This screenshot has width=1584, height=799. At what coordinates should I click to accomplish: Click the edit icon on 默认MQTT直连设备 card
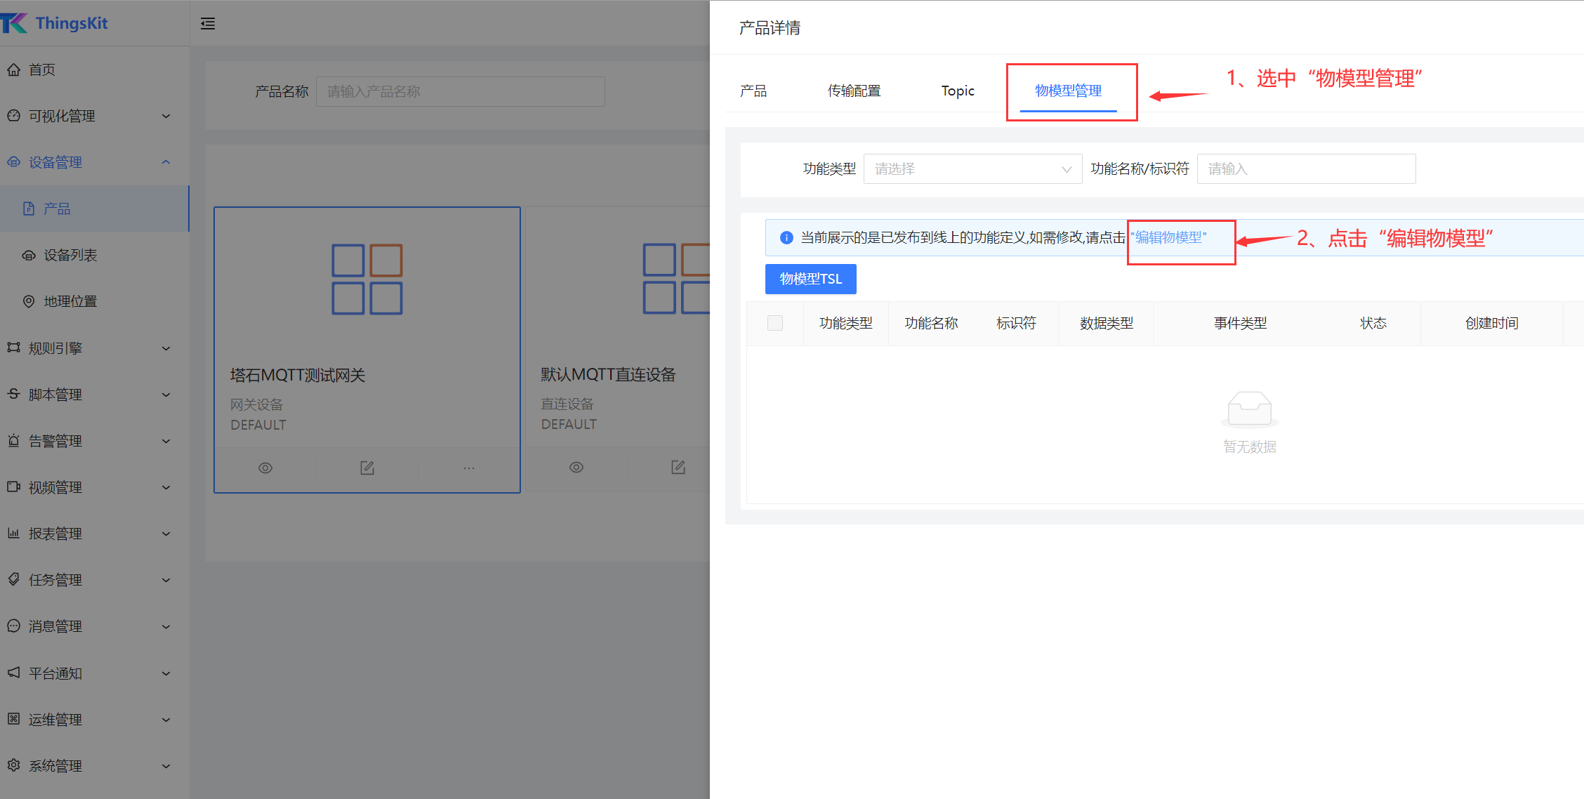(678, 467)
